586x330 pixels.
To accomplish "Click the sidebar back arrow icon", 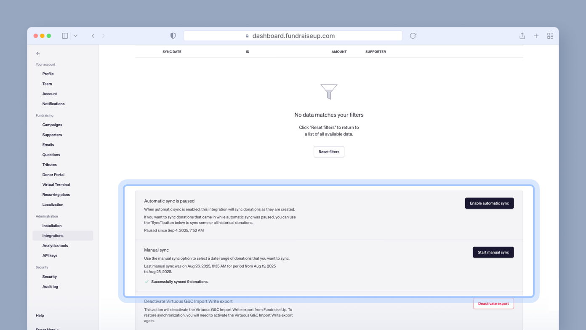I will click(38, 53).
